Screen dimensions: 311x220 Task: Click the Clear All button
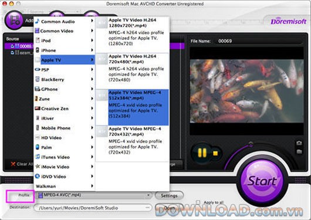[22, 164]
